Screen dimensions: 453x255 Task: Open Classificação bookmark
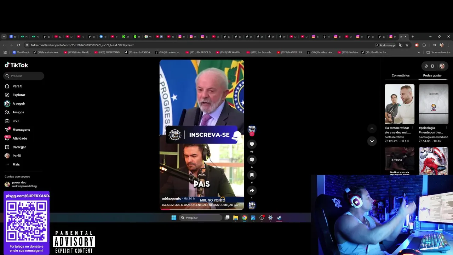click(x=22, y=52)
